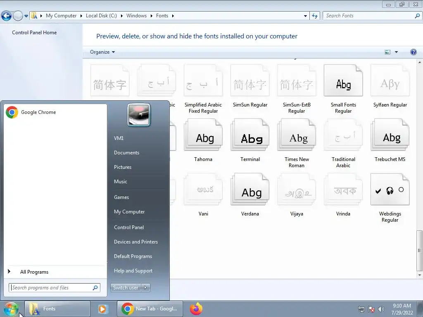This screenshot has width=423, height=317.
Task: Click My Computer breadcrumb in address bar
Action: (x=61, y=16)
